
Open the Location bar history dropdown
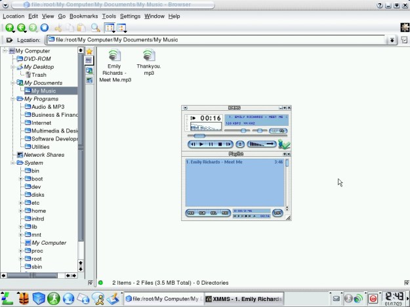click(392, 40)
